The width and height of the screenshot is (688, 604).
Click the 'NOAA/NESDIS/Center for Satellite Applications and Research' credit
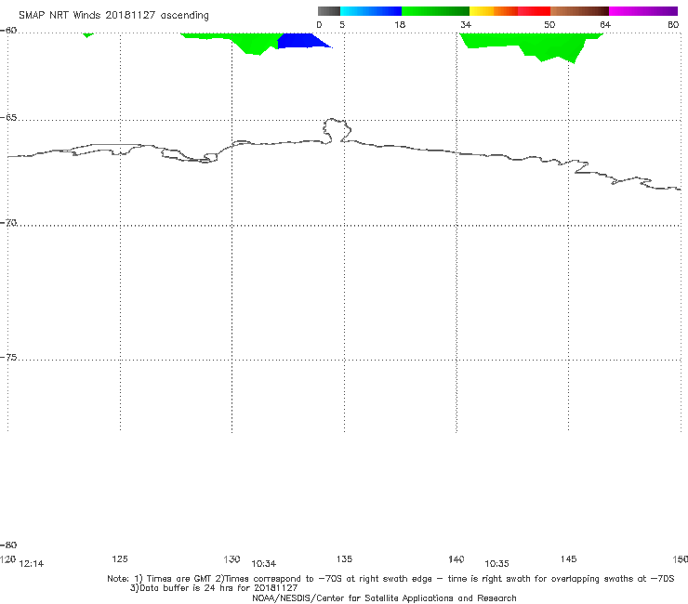(384, 597)
